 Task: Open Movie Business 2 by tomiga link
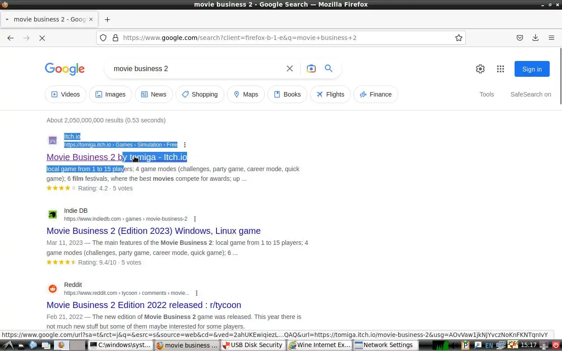point(117,157)
